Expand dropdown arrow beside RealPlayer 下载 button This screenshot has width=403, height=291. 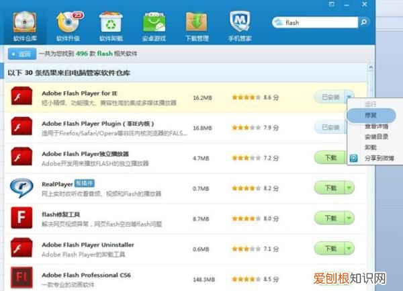click(349, 188)
